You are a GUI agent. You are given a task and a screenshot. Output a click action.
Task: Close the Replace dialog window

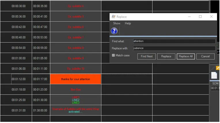click(x=211, y=17)
